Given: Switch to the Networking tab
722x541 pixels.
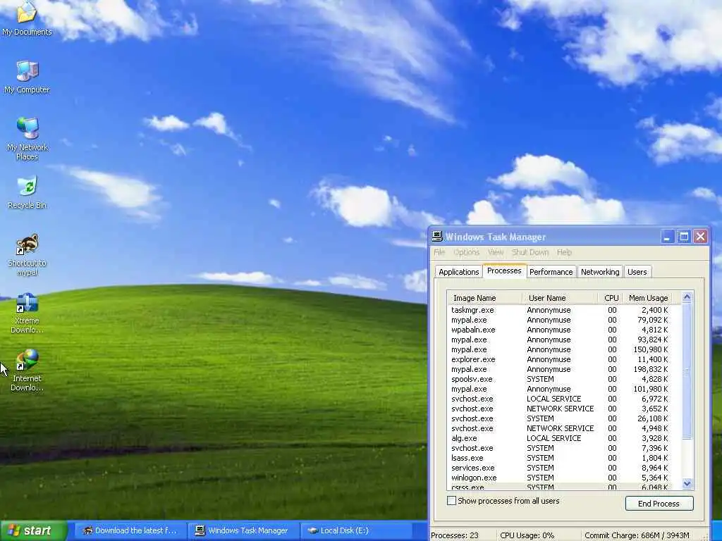Looking at the screenshot, I should coord(600,272).
